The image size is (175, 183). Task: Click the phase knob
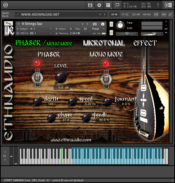tap(51, 118)
